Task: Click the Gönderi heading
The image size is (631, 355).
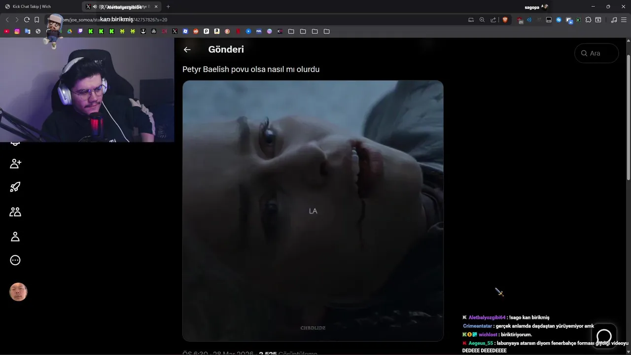Action: pos(226,49)
